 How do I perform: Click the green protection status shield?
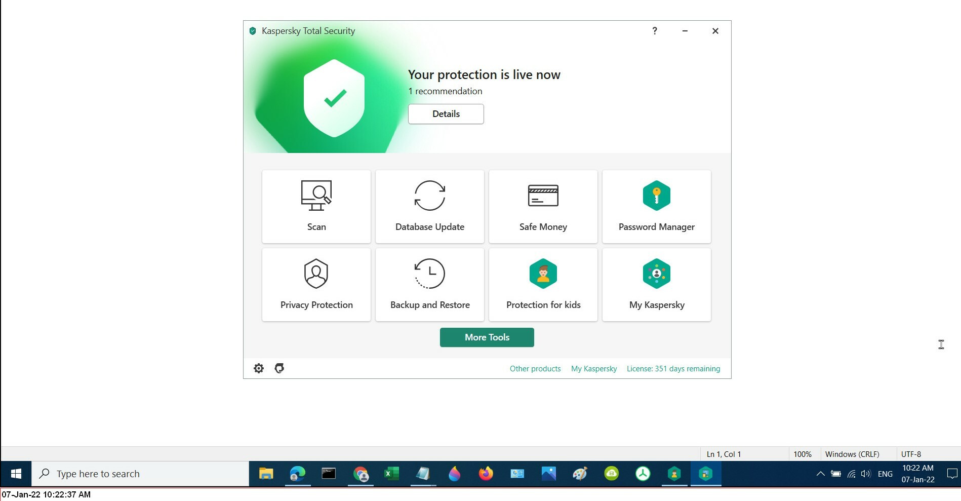coord(334,98)
